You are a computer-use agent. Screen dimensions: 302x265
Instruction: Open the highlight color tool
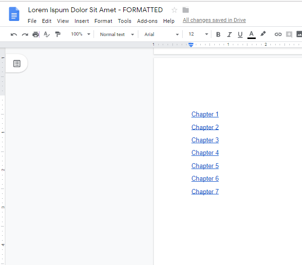coord(263,34)
